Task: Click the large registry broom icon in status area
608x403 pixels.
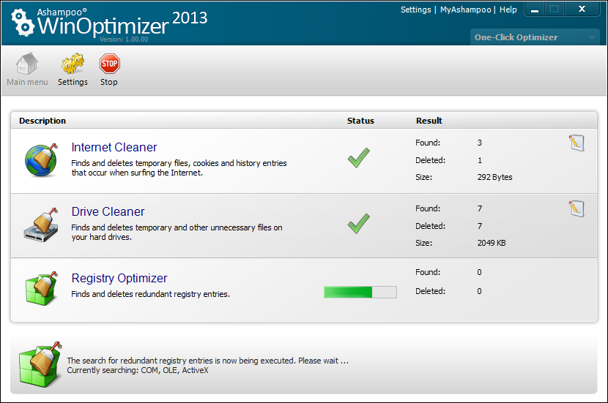Action: pos(40,365)
